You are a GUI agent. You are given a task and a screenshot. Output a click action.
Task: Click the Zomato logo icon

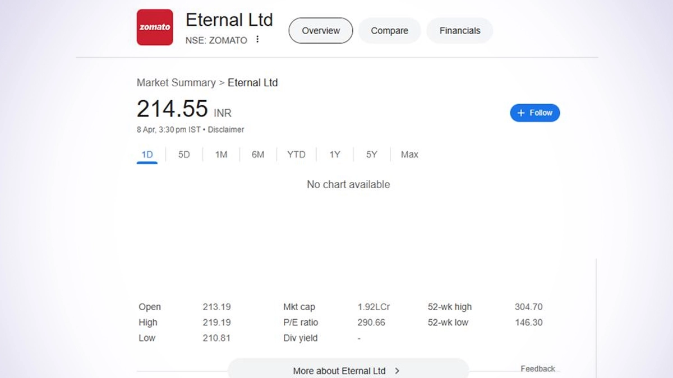(155, 27)
